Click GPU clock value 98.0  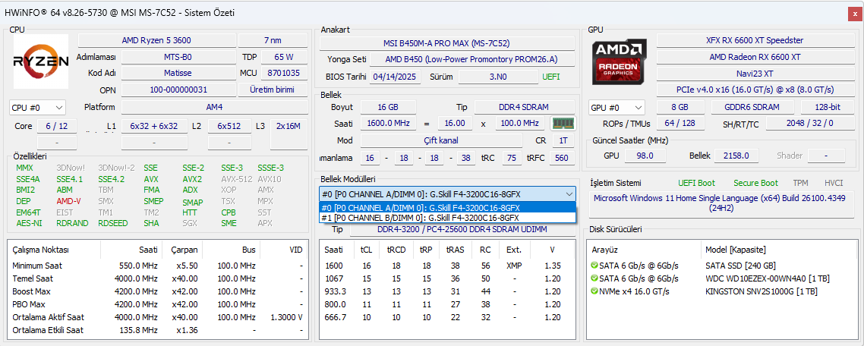click(x=644, y=156)
